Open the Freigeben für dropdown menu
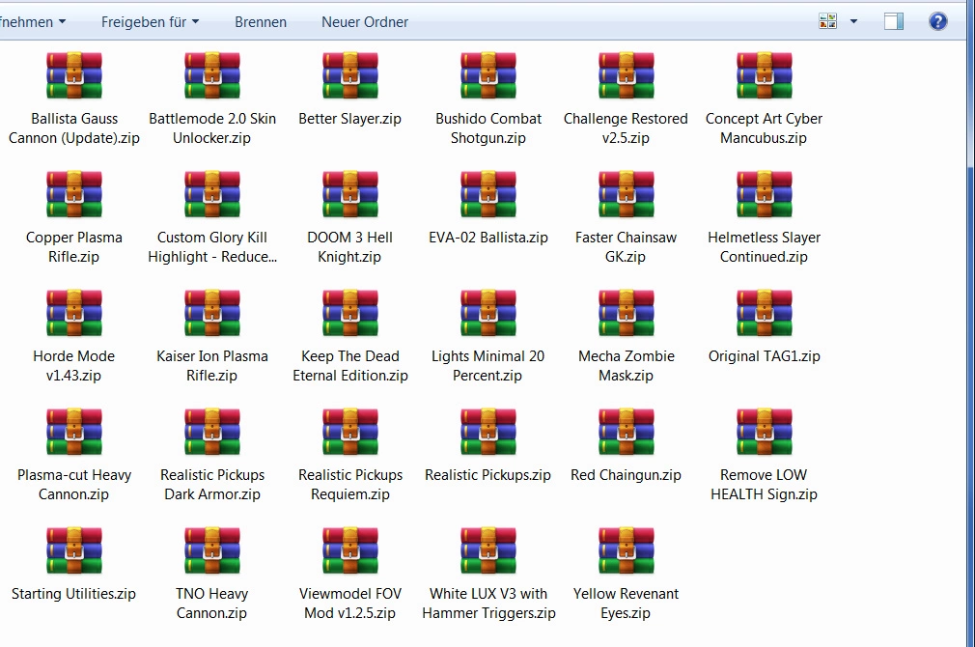Image resolution: width=975 pixels, height=647 pixels. [150, 22]
